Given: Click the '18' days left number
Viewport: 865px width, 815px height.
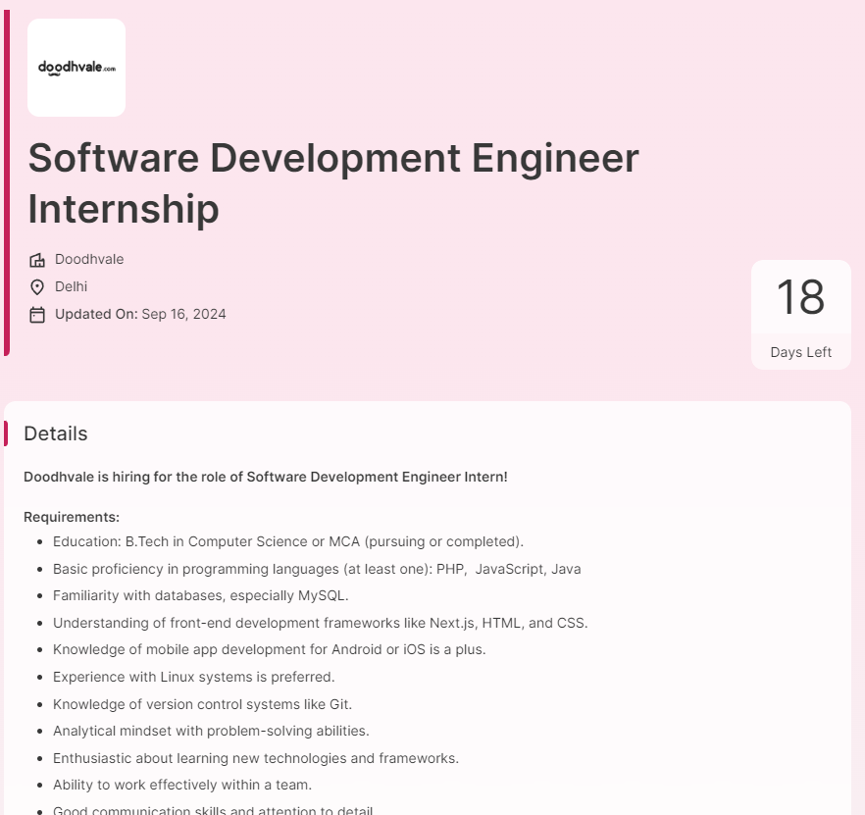Looking at the screenshot, I should tap(800, 297).
